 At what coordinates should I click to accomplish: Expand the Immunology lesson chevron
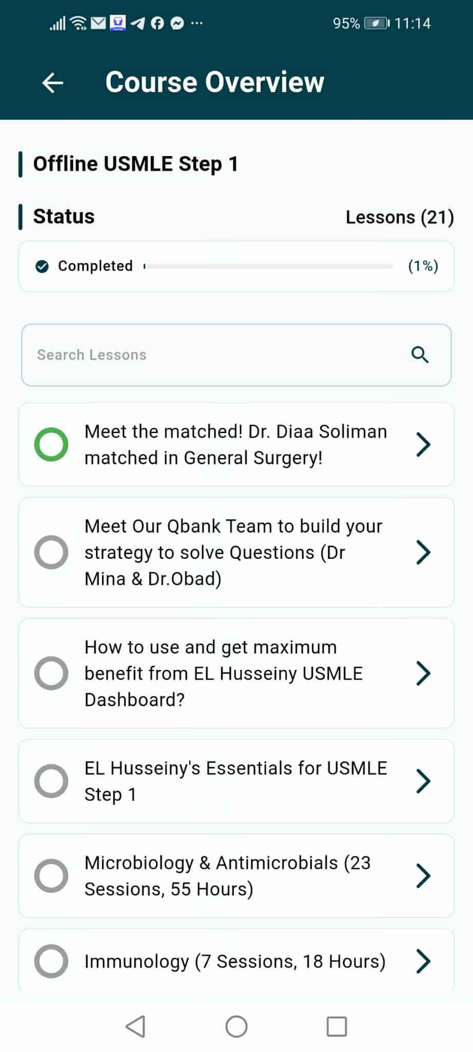423,961
